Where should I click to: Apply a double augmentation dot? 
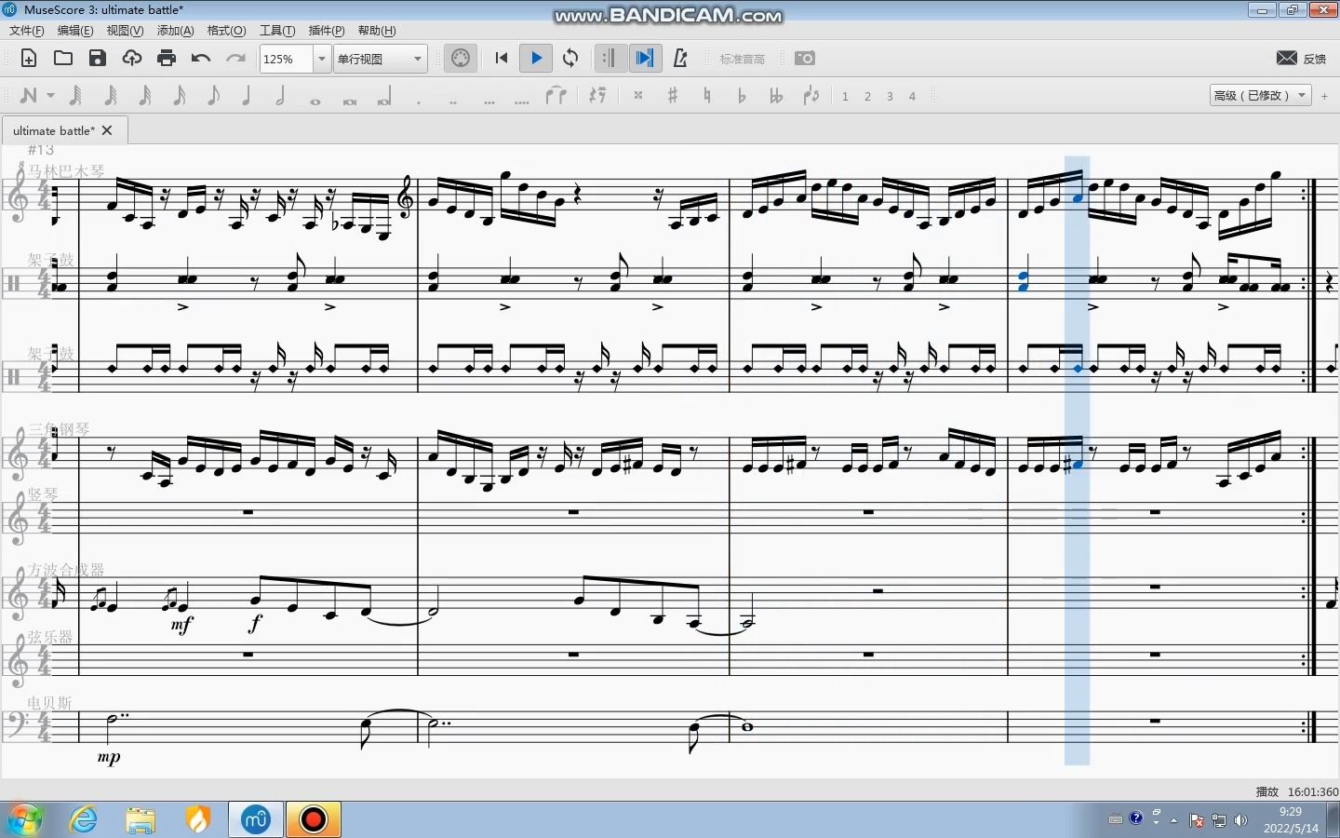pos(453,101)
